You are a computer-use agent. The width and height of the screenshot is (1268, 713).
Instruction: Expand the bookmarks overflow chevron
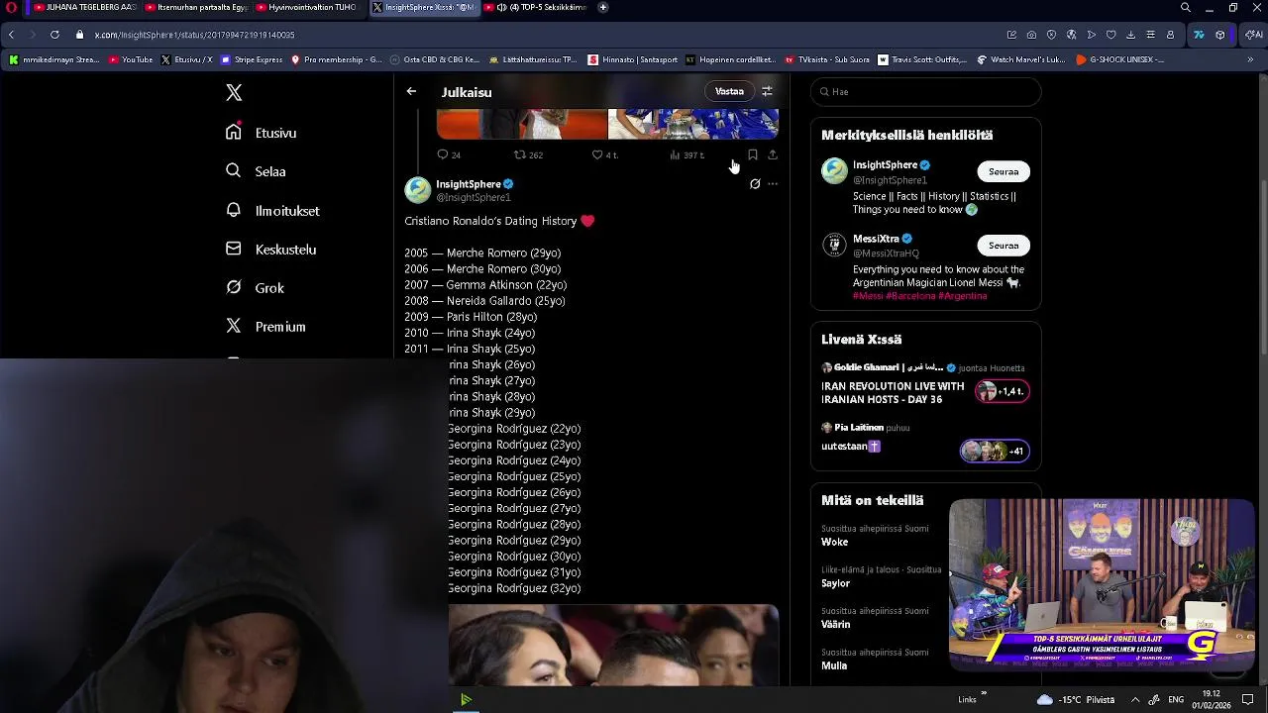(x=1250, y=59)
